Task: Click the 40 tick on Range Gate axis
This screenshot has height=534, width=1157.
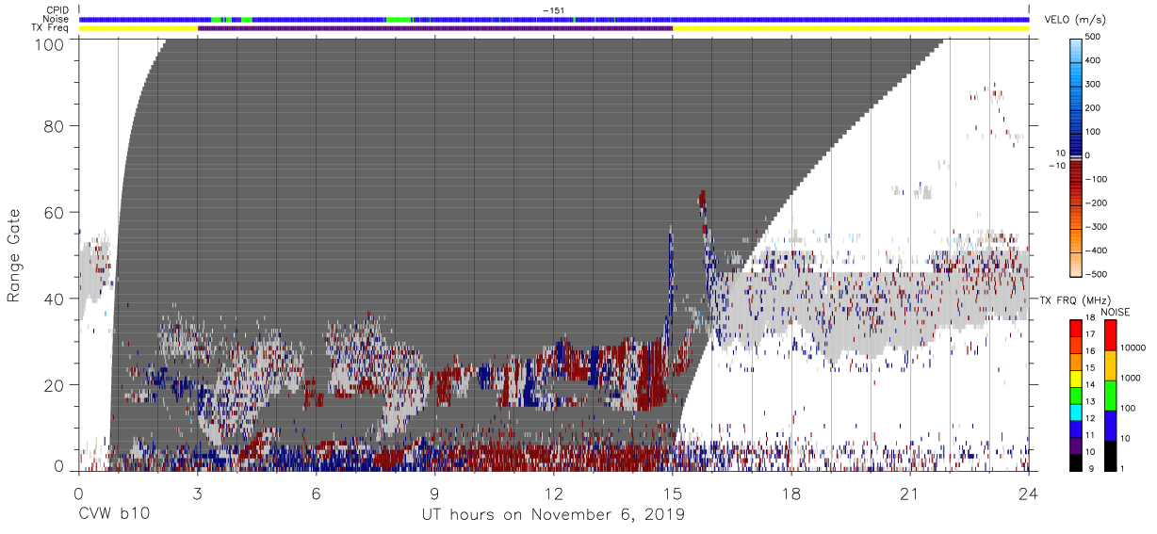Action: pos(54,299)
